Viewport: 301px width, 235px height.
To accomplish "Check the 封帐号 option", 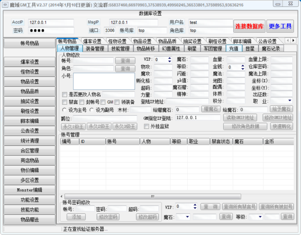I will (x=82, y=102).
